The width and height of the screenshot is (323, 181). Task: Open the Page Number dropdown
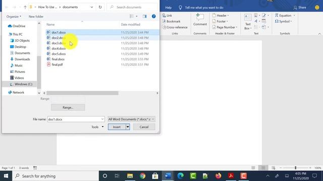coord(225,27)
